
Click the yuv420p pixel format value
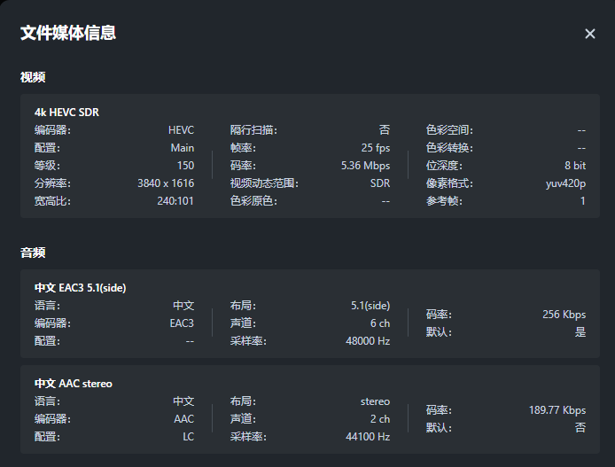(565, 183)
